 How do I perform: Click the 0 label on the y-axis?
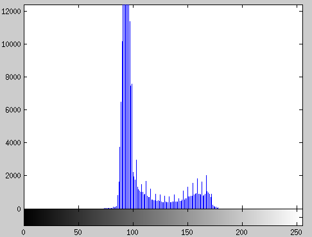click(x=19, y=209)
